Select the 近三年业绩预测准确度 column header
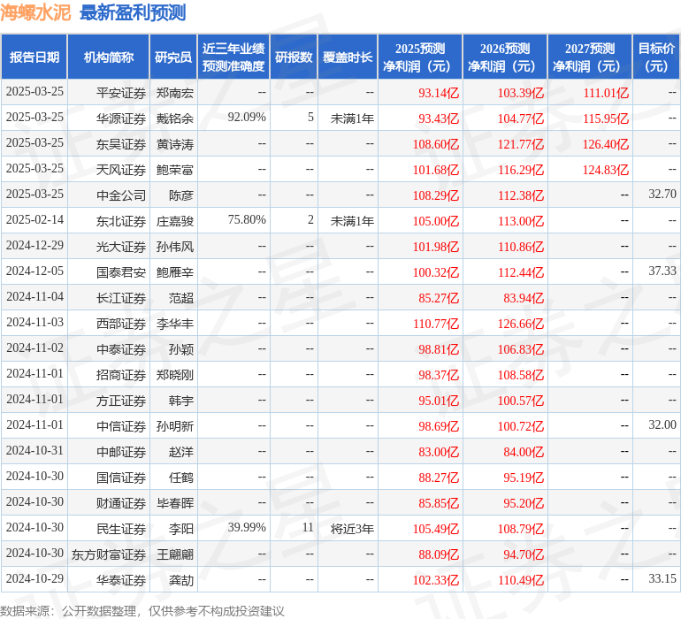The image size is (681, 619). (233, 57)
